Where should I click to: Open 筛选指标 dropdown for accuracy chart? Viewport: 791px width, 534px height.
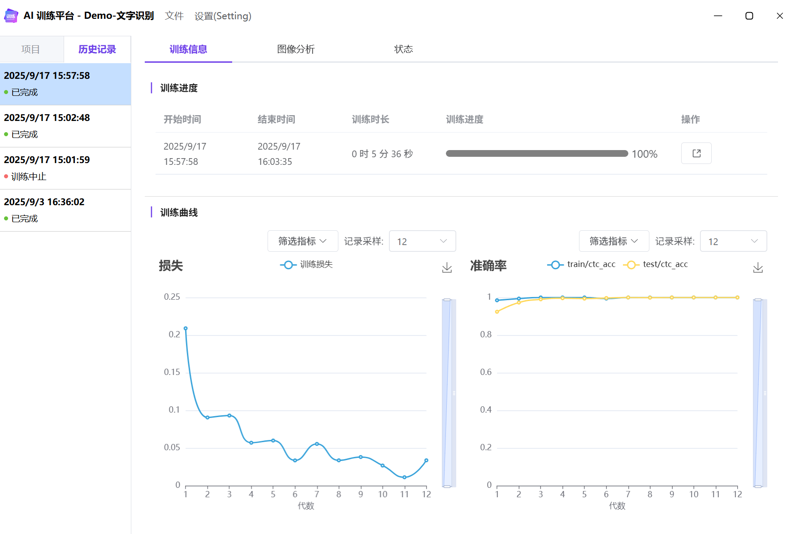pos(614,241)
